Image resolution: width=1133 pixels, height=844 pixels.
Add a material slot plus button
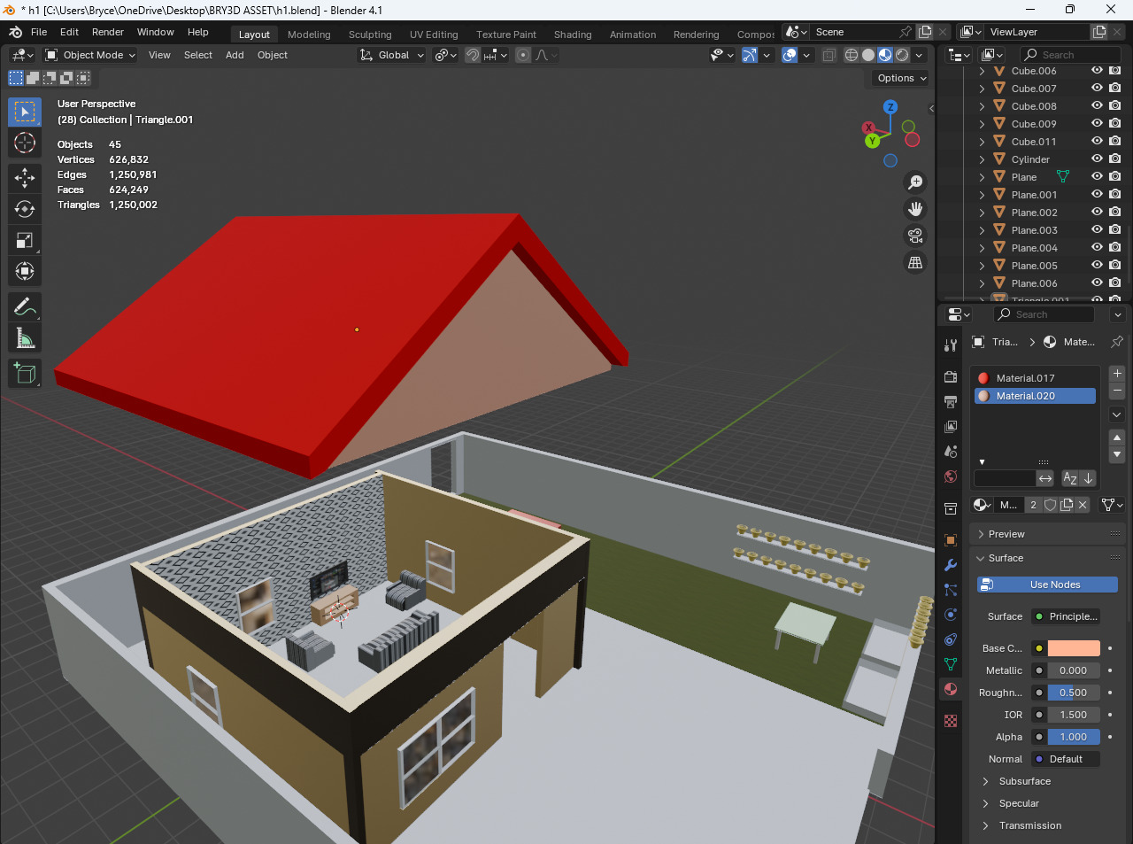click(x=1117, y=374)
